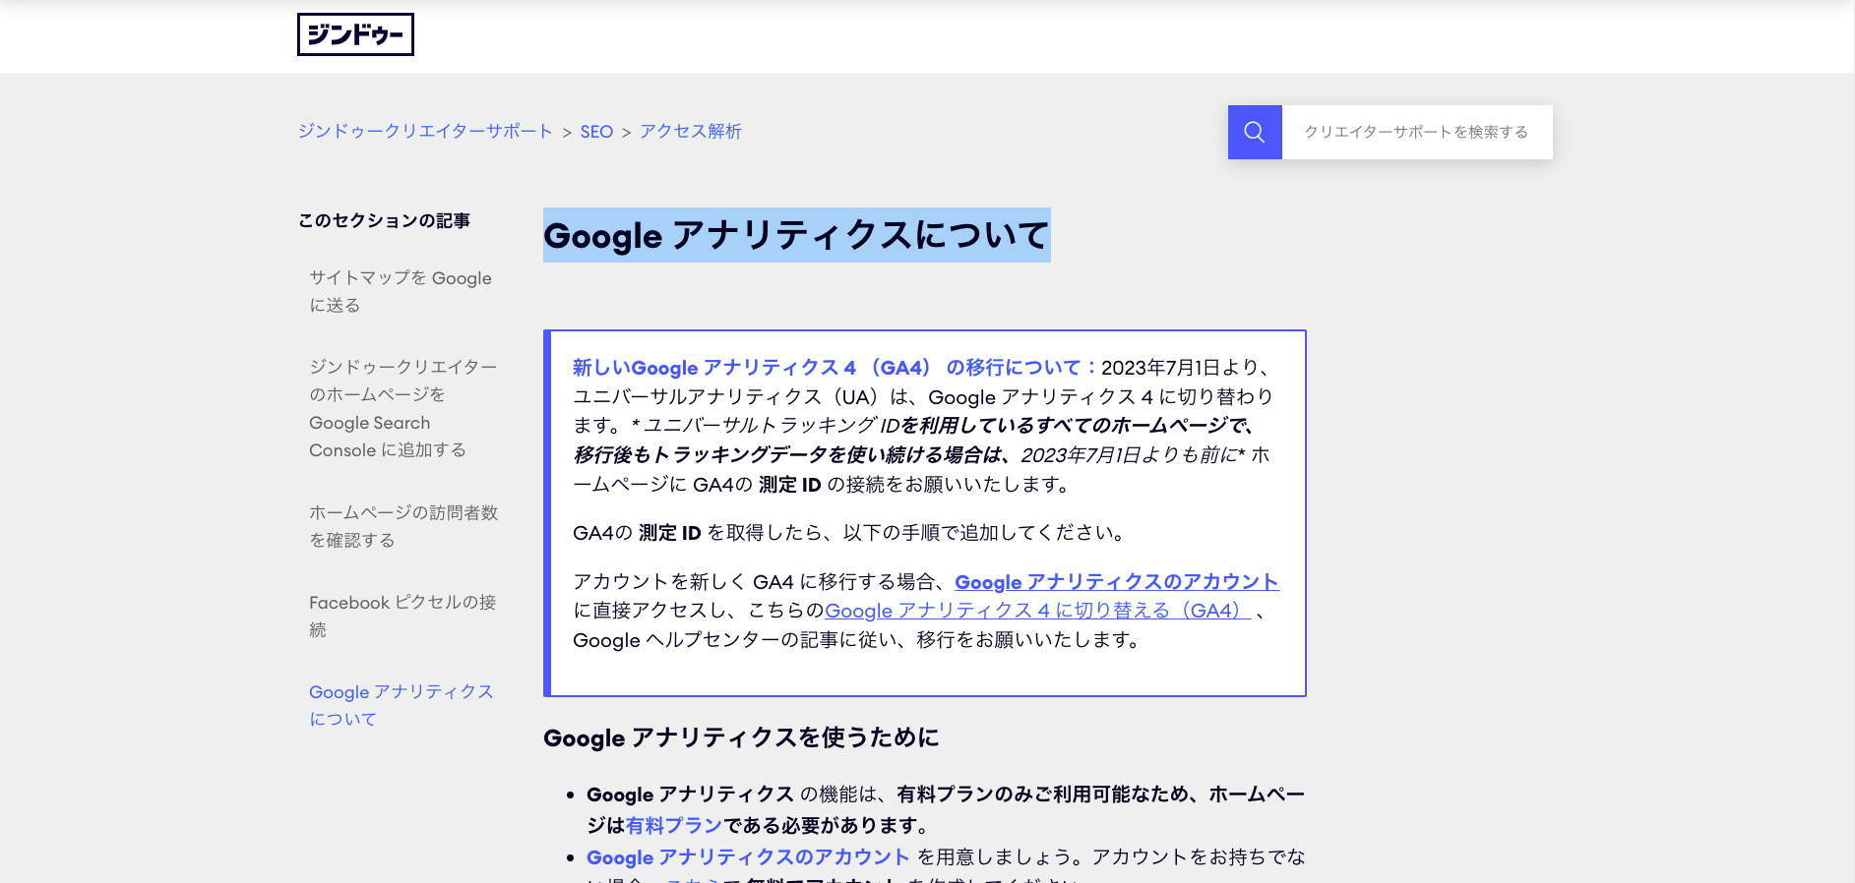Open sidebar article Facebook ピクセルの接続

pos(402,616)
